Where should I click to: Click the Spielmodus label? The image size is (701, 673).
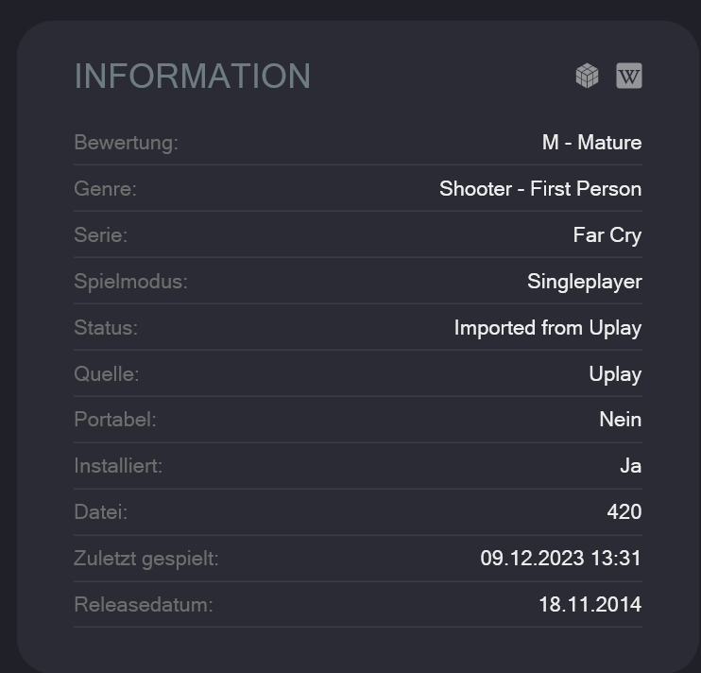coord(130,282)
